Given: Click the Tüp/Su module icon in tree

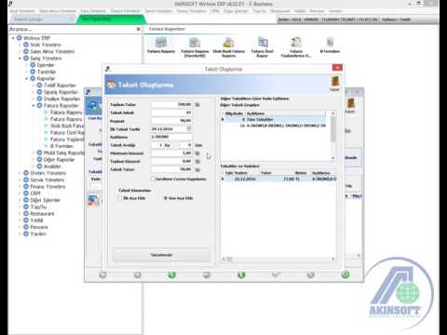Looking at the screenshot, I should point(26,207).
